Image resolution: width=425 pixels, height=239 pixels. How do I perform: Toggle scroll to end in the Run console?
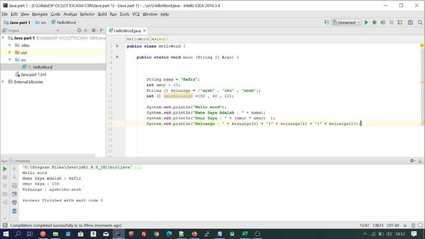coord(15,194)
